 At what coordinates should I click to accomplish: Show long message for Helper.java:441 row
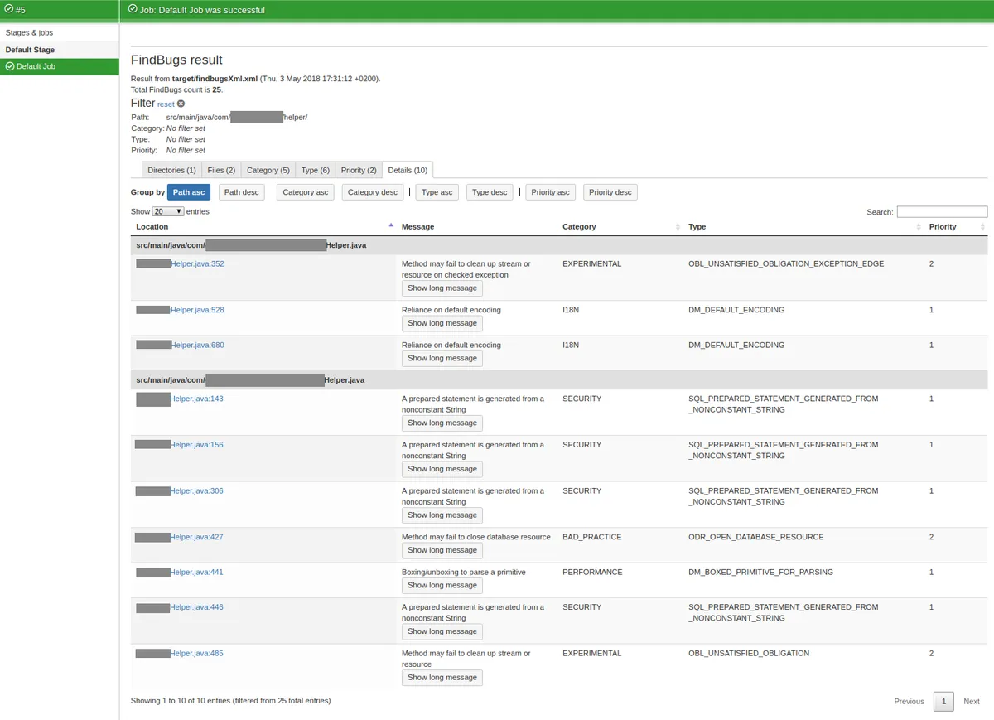(x=442, y=585)
